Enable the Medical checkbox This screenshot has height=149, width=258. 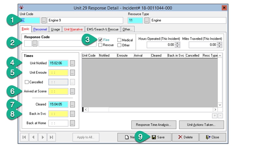pos(119,40)
